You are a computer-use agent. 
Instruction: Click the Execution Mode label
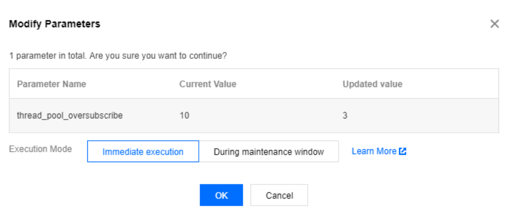point(41,149)
